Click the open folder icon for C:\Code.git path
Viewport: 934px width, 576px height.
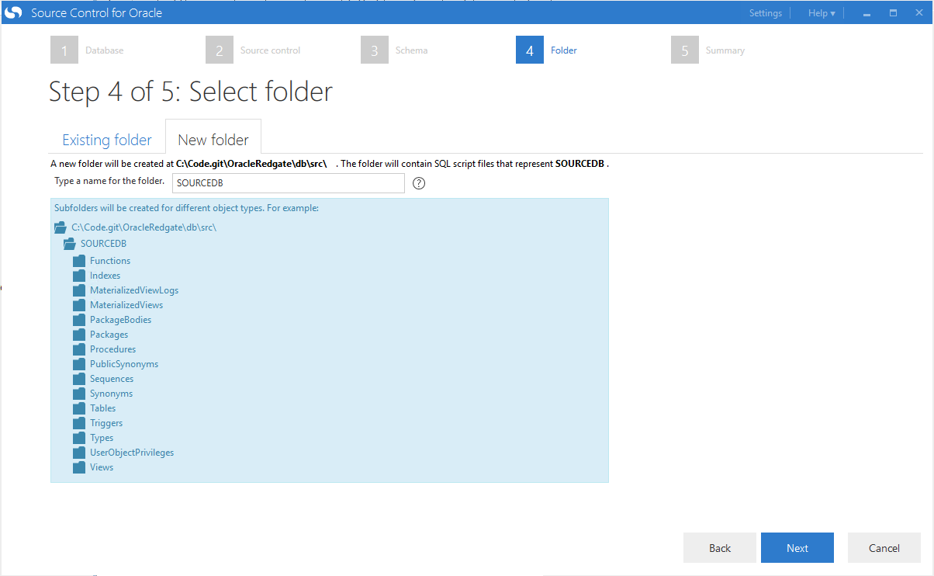click(x=61, y=228)
